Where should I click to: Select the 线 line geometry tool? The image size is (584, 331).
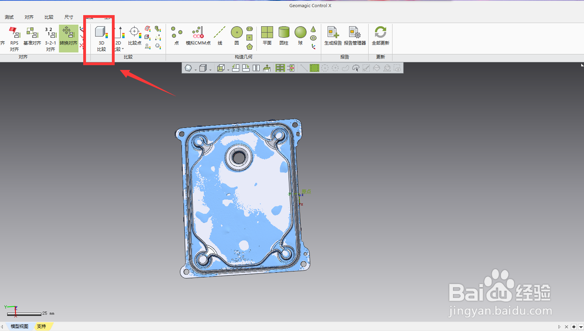[220, 36]
